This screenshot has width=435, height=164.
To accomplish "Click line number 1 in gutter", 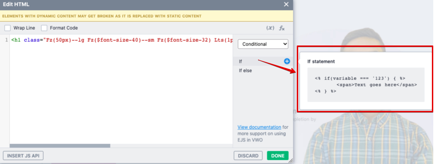I will click(7, 40).
